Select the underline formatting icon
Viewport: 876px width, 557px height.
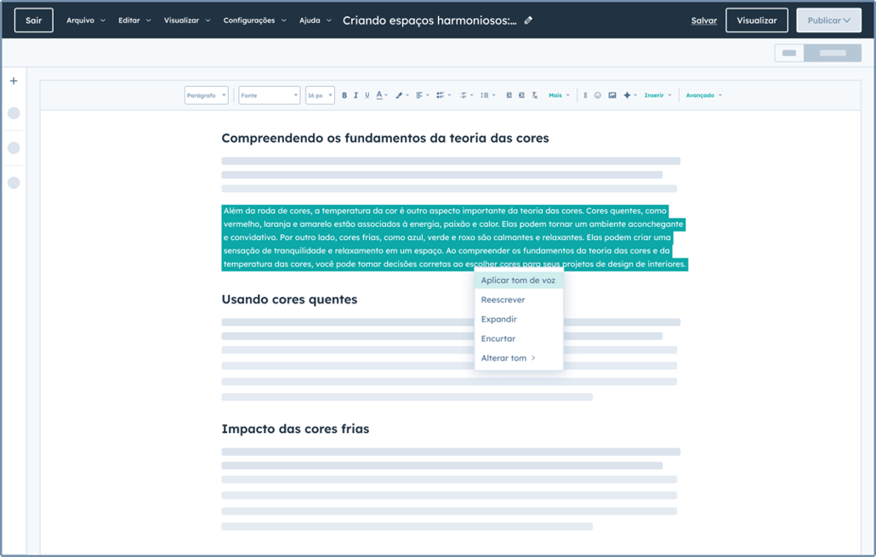pyautogui.click(x=368, y=94)
